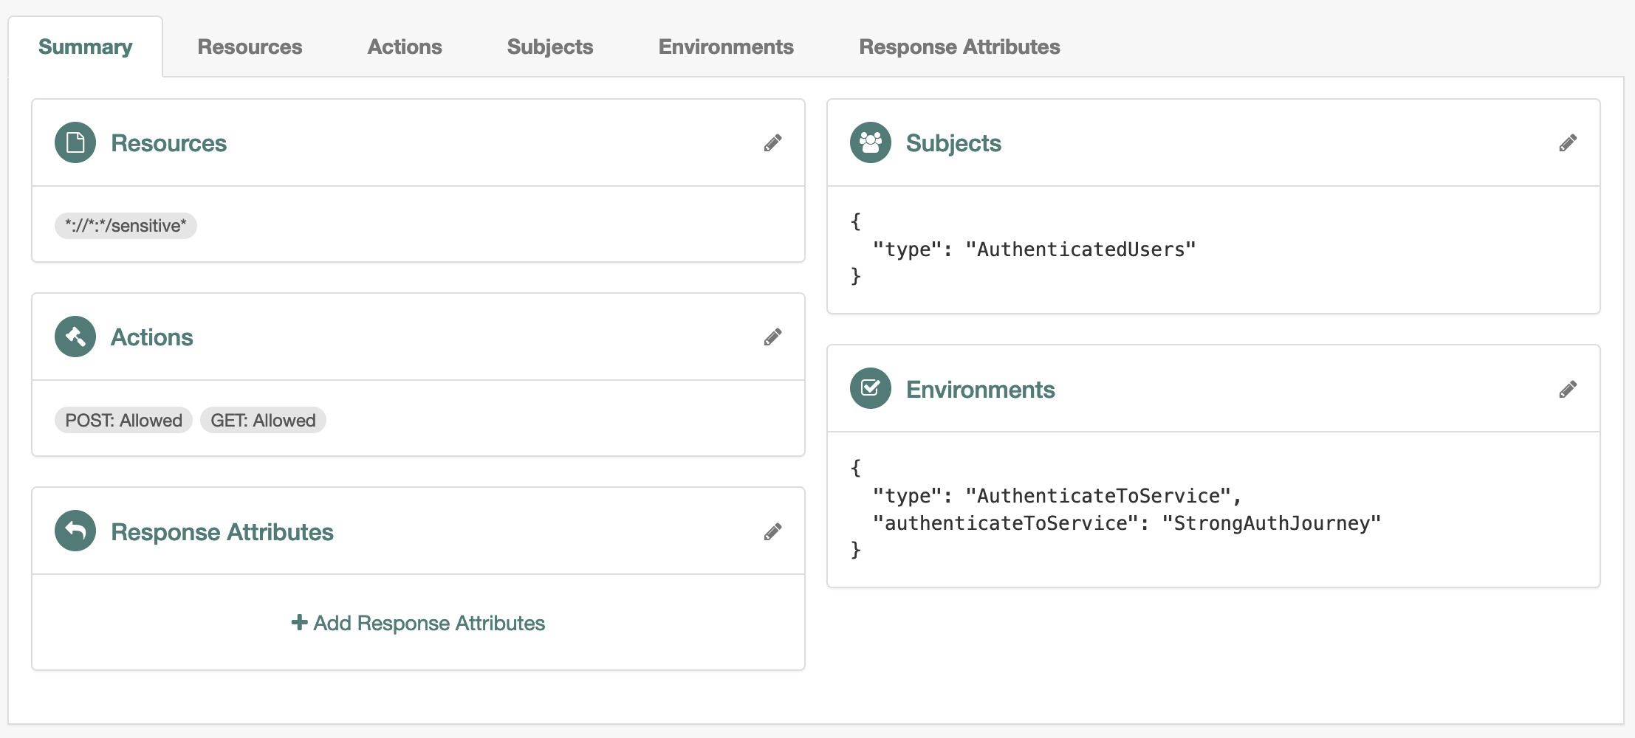Click the Response Attributes reply arrow icon

point(75,531)
